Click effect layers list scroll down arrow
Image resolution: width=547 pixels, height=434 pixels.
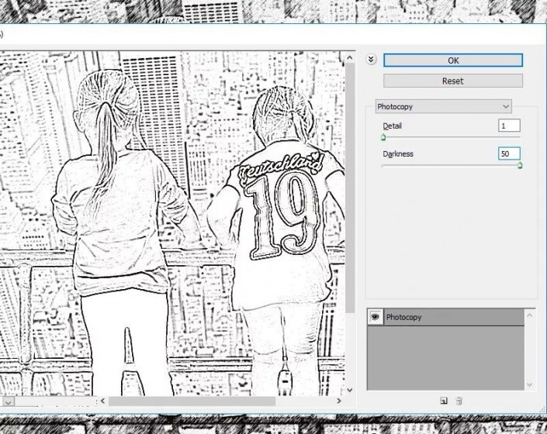(x=530, y=384)
